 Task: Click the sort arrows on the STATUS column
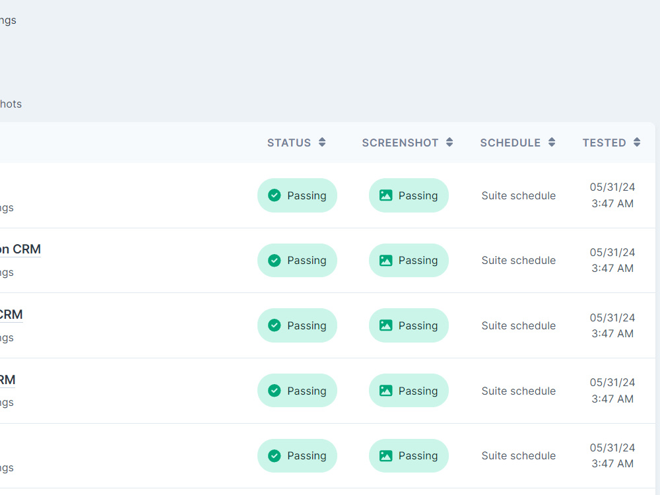322,142
